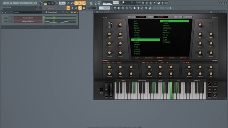This screenshot has height=128, width=228.
Task: Toggle the delay on/off switch
Action: (145, 63)
